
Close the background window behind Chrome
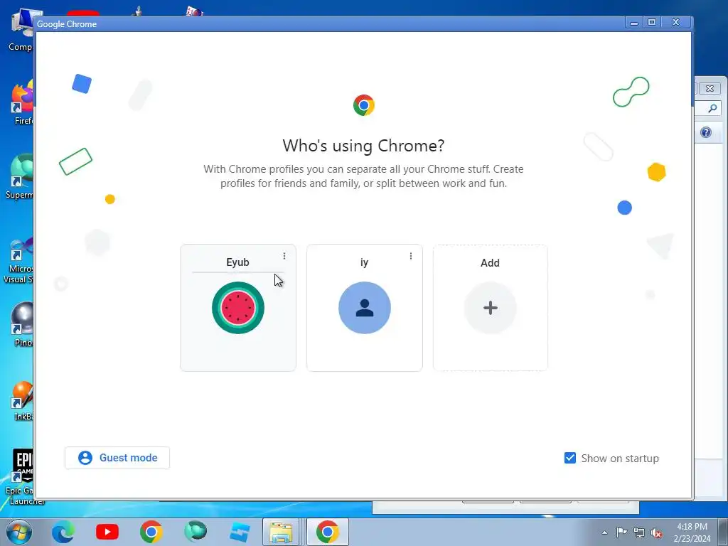(x=710, y=88)
